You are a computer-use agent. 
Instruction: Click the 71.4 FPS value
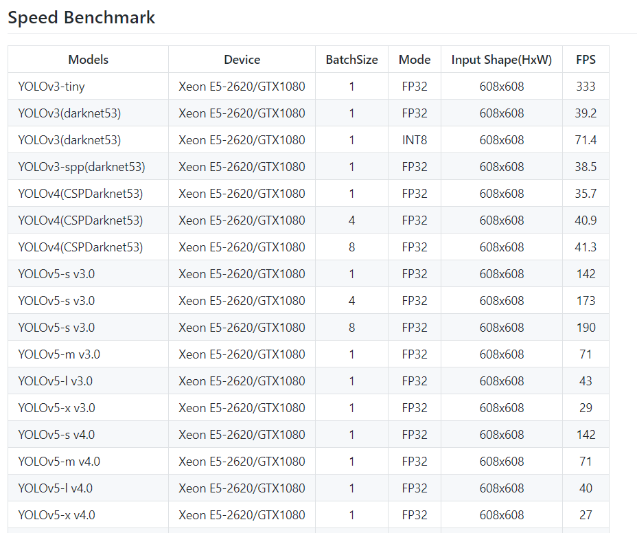586,140
